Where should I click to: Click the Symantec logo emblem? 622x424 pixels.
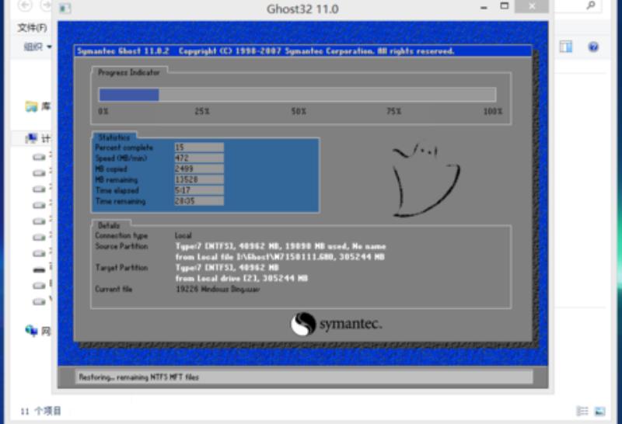coord(303,324)
